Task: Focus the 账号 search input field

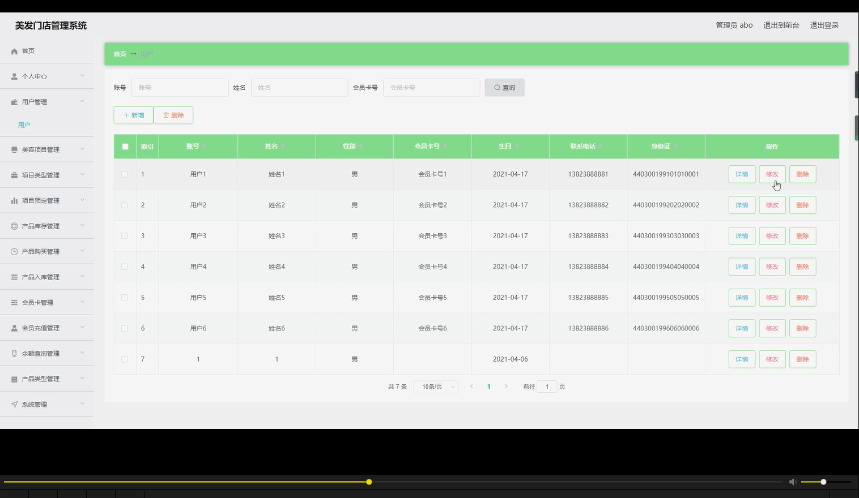Action: tap(180, 88)
